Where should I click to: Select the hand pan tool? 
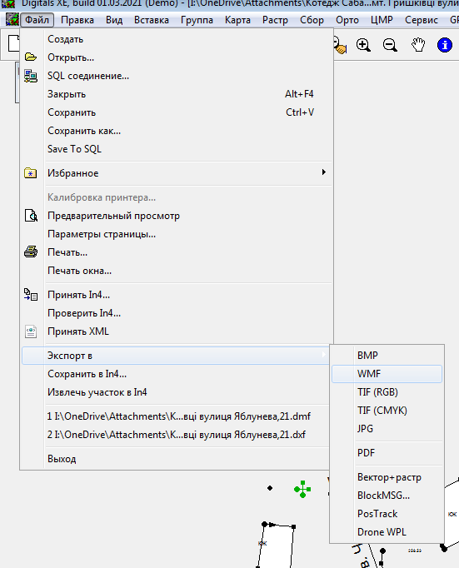click(418, 45)
